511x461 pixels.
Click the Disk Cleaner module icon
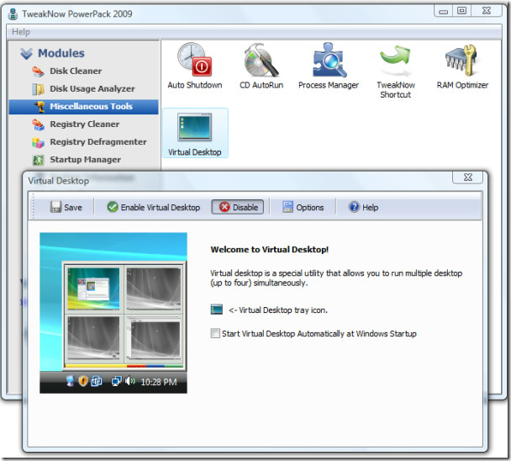[38, 72]
